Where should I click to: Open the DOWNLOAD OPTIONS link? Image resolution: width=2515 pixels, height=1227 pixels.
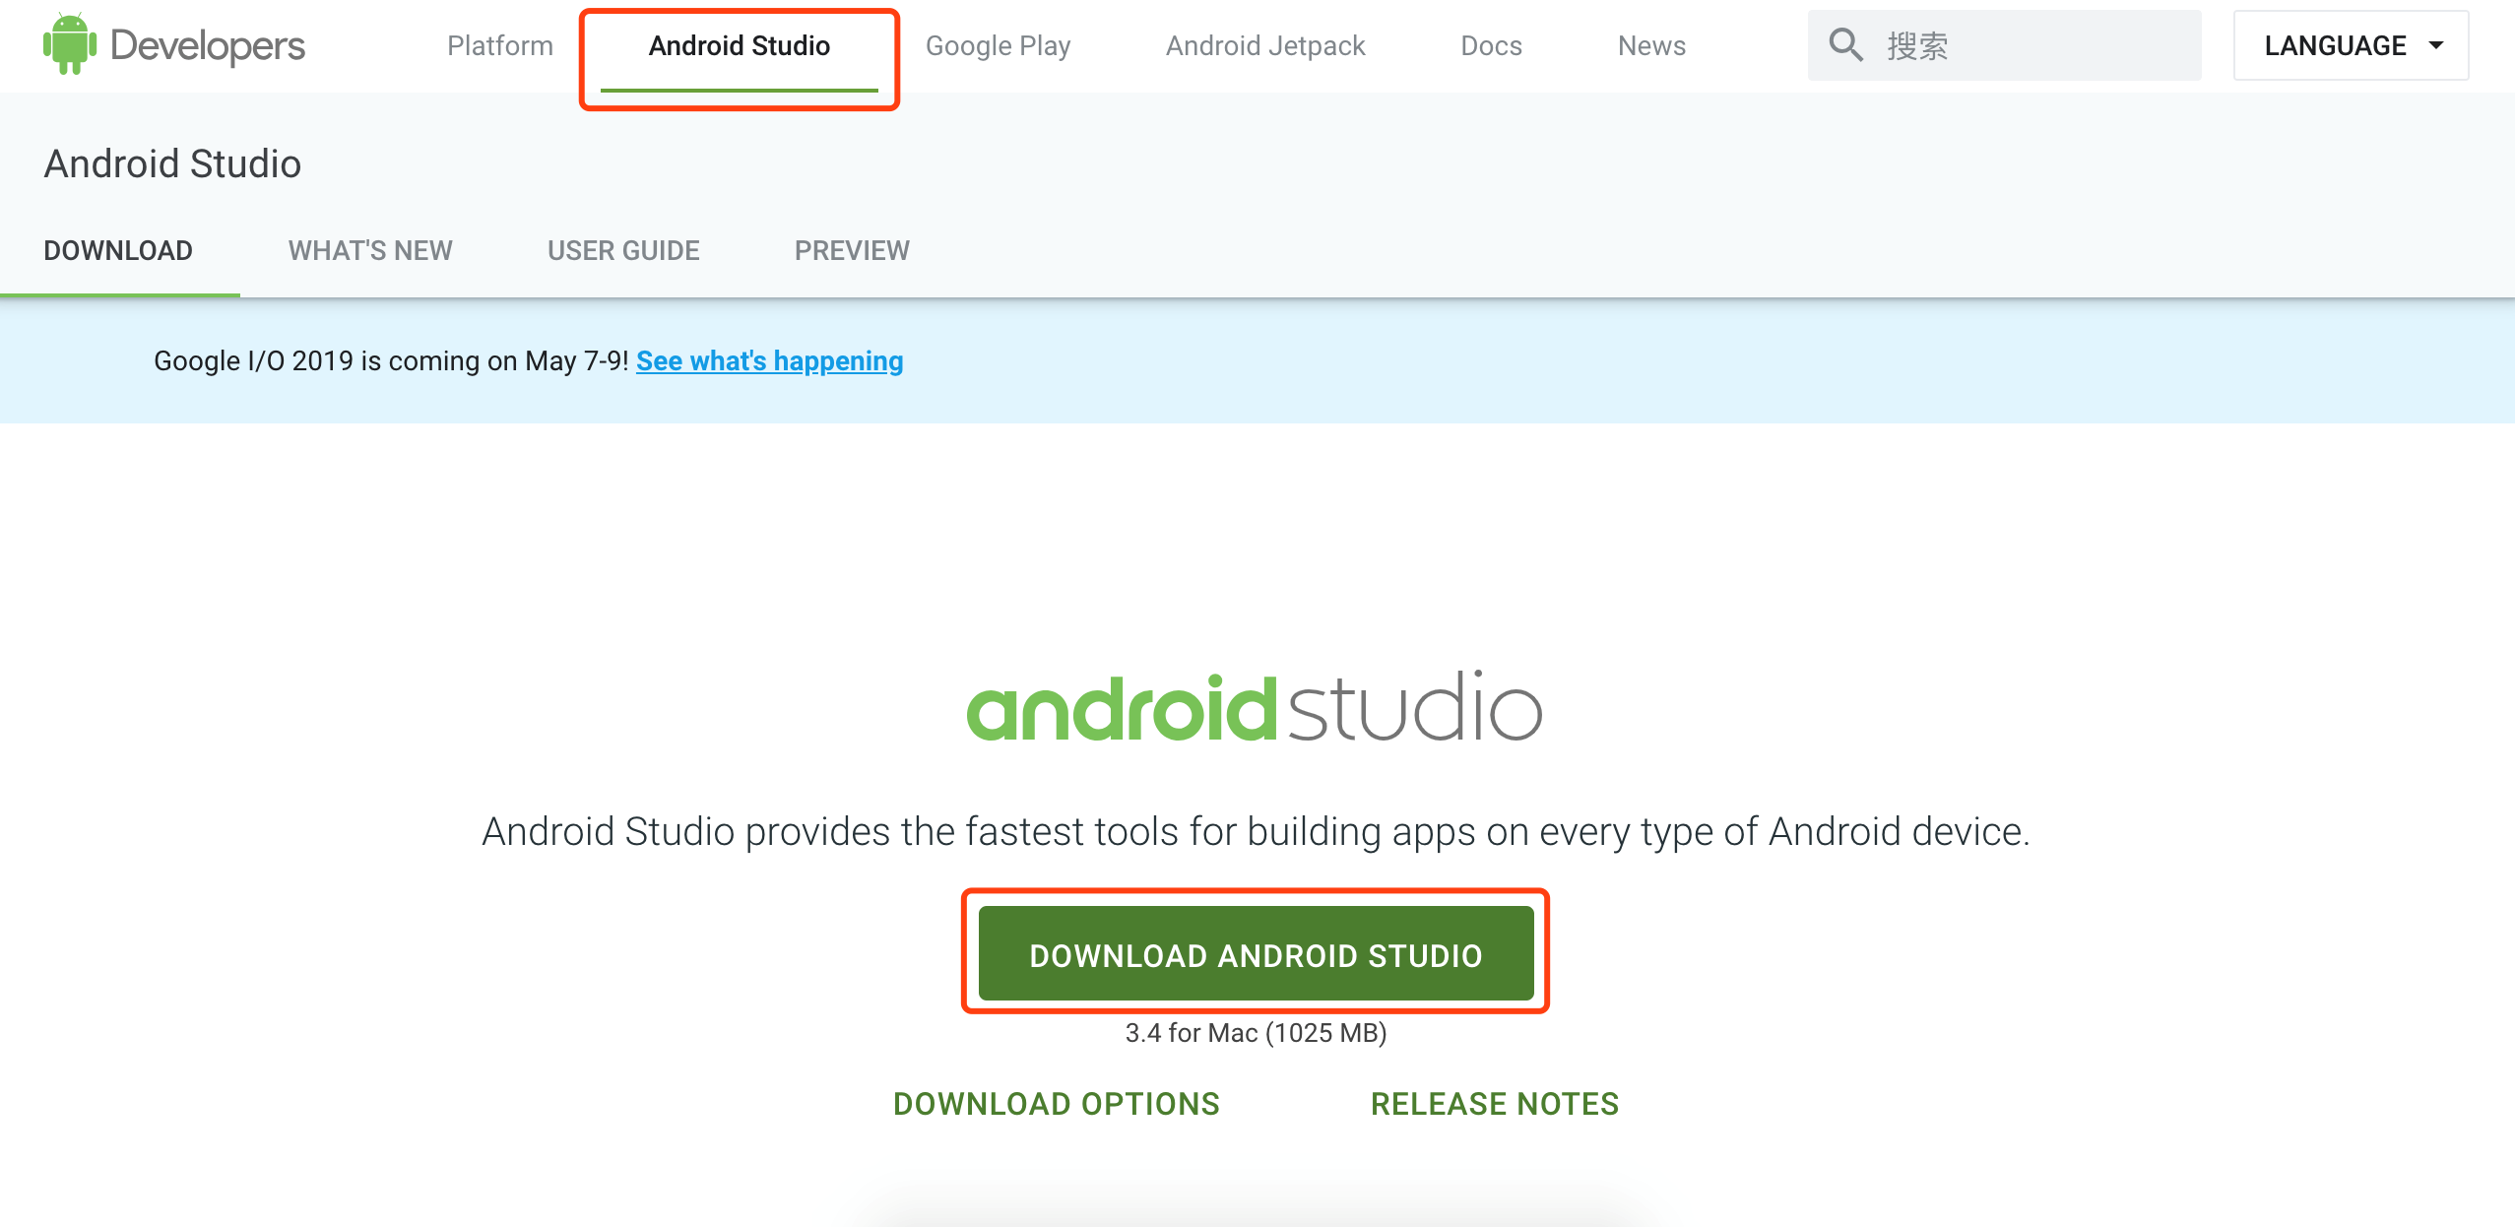tap(1056, 1104)
